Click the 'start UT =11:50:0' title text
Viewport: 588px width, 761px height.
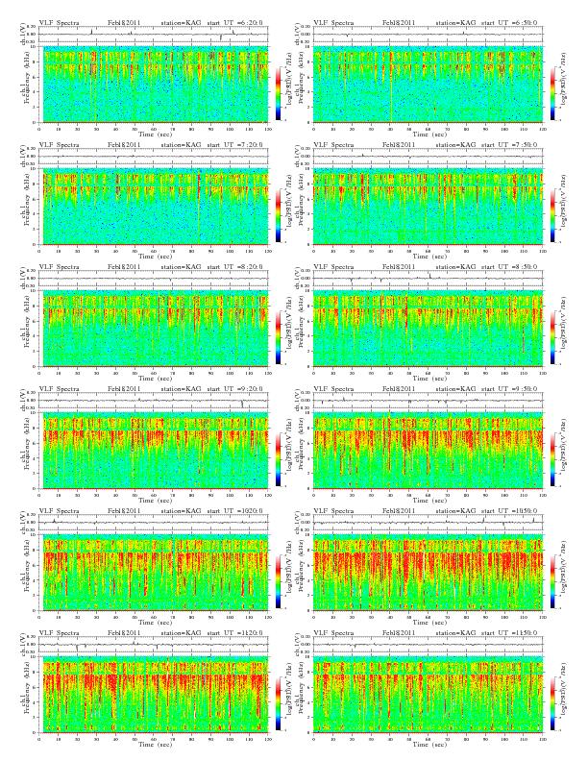[509, 633]
